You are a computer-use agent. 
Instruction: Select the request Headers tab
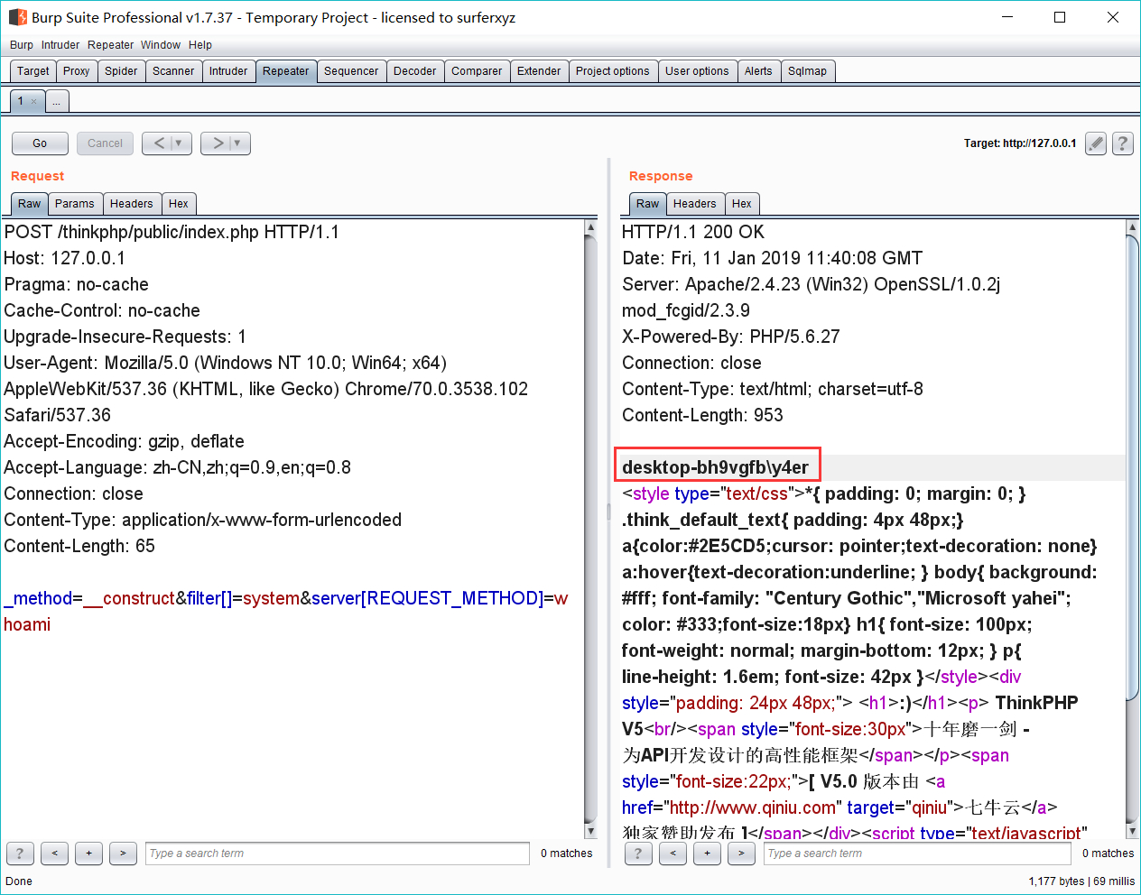pos(132,204)
